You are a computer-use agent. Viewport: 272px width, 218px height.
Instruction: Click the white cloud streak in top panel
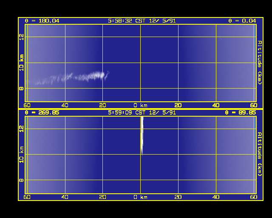click(x=73, y=77)
